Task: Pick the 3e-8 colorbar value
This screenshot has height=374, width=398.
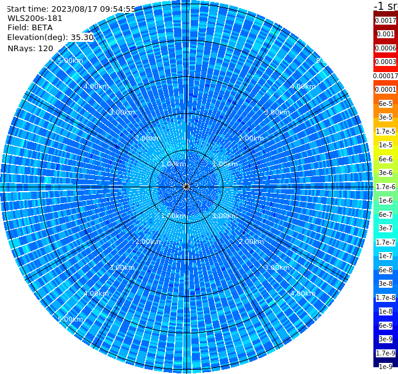Action: pyautogui.click(x=386, y=283)
